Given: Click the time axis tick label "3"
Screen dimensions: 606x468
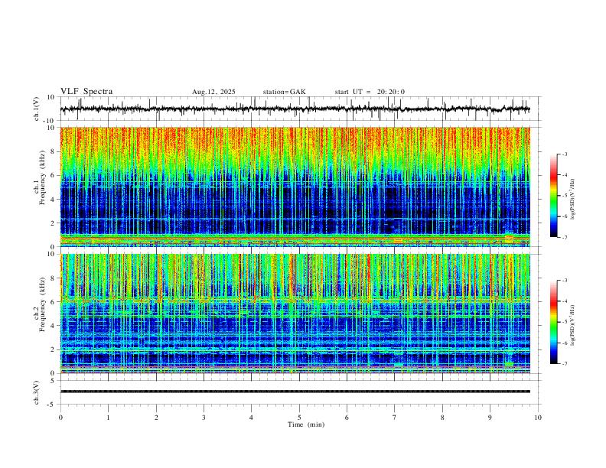Looking at the screenshot, I should pos(204,418).
